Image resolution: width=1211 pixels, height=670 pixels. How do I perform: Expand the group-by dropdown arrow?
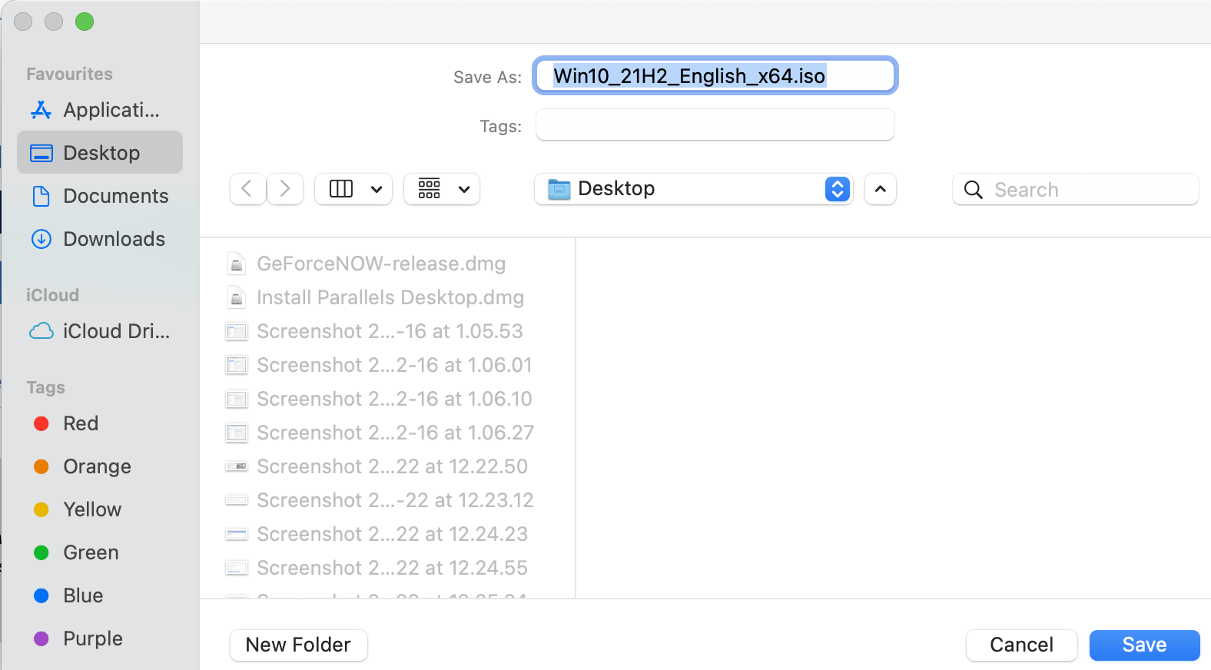click(464, 189)
